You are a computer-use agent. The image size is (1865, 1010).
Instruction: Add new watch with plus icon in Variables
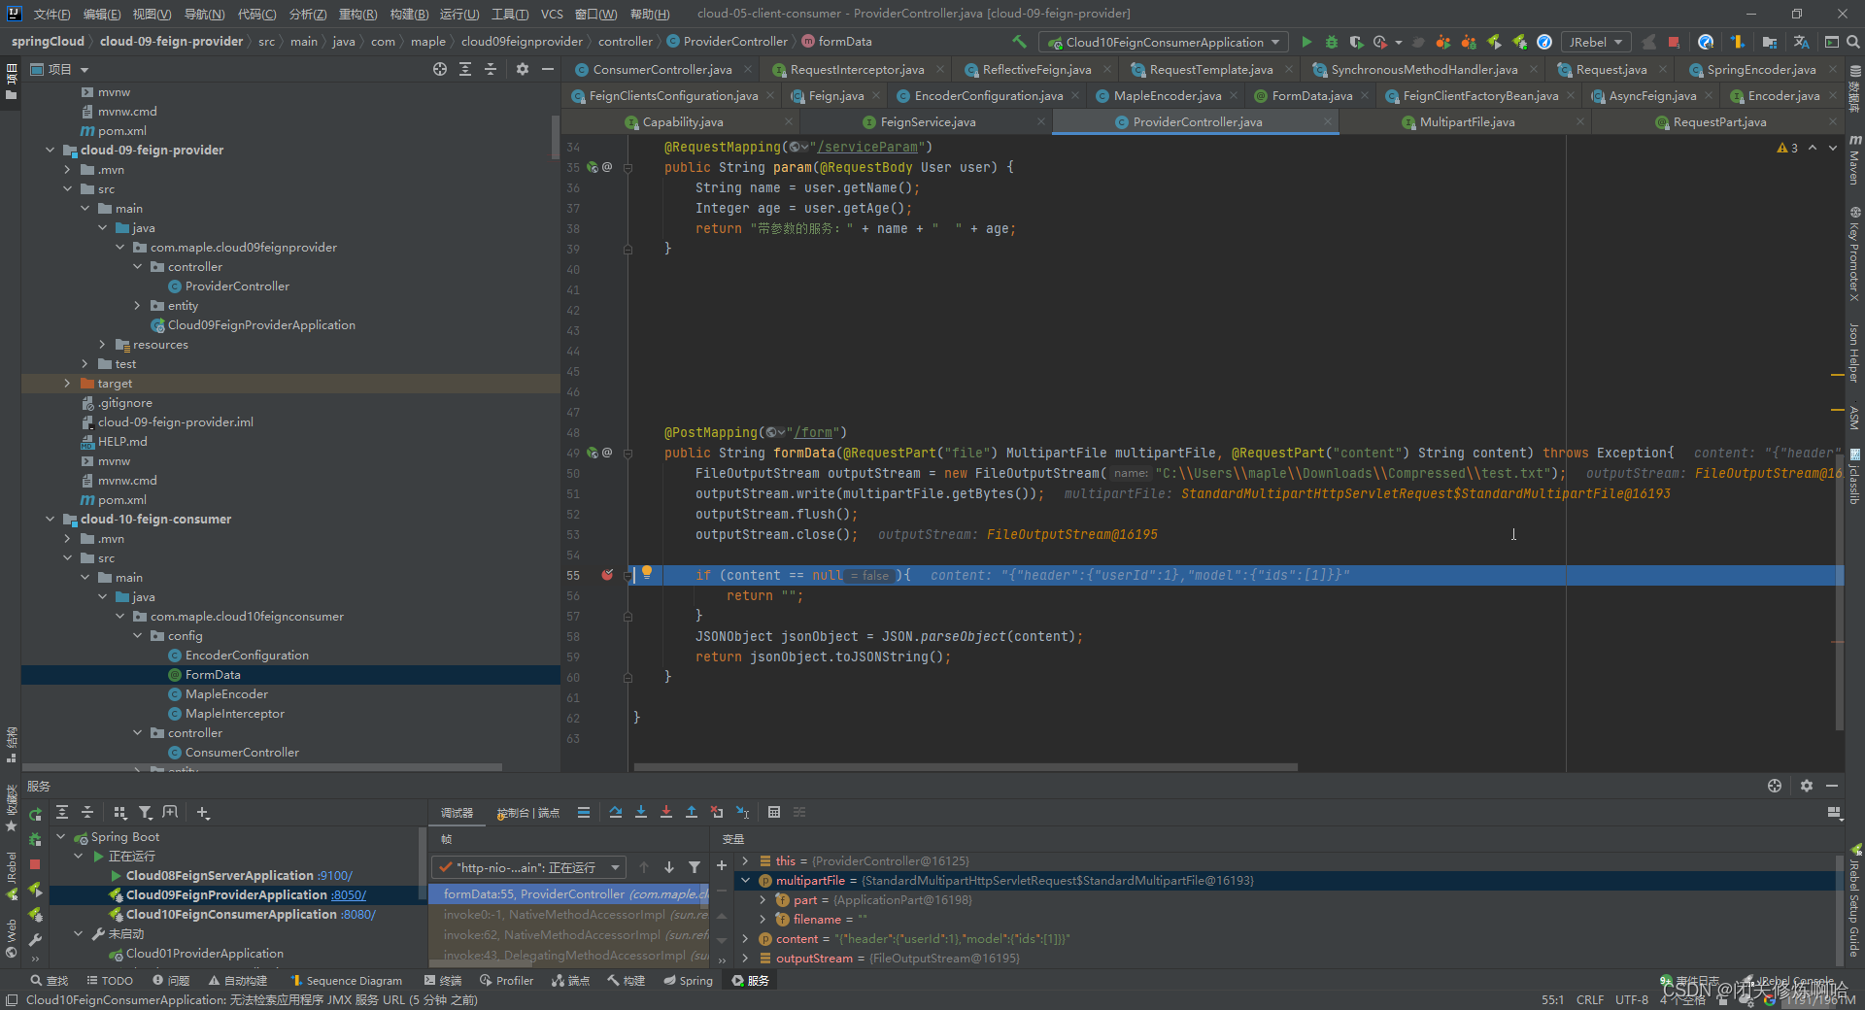(722, 865)
